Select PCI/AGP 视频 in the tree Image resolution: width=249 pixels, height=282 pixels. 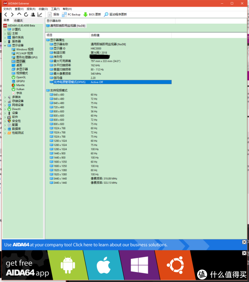[22, 53]
